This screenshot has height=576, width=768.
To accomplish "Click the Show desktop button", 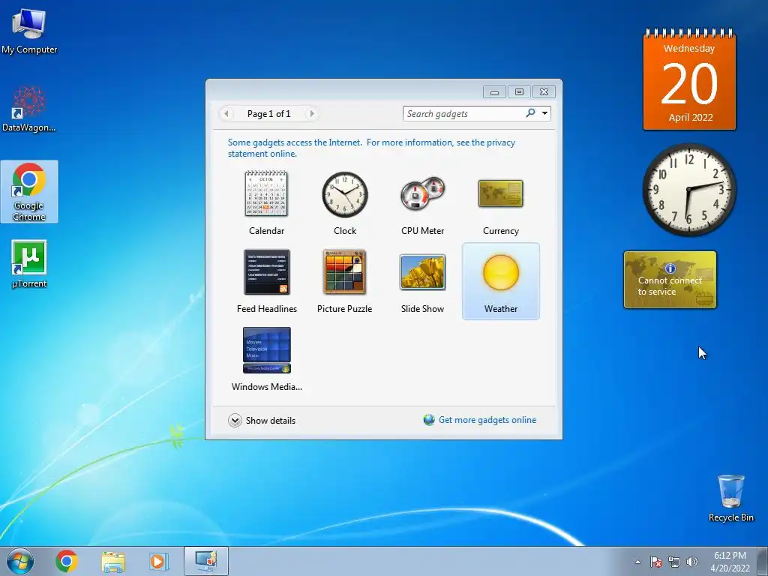I will (763, 561).
